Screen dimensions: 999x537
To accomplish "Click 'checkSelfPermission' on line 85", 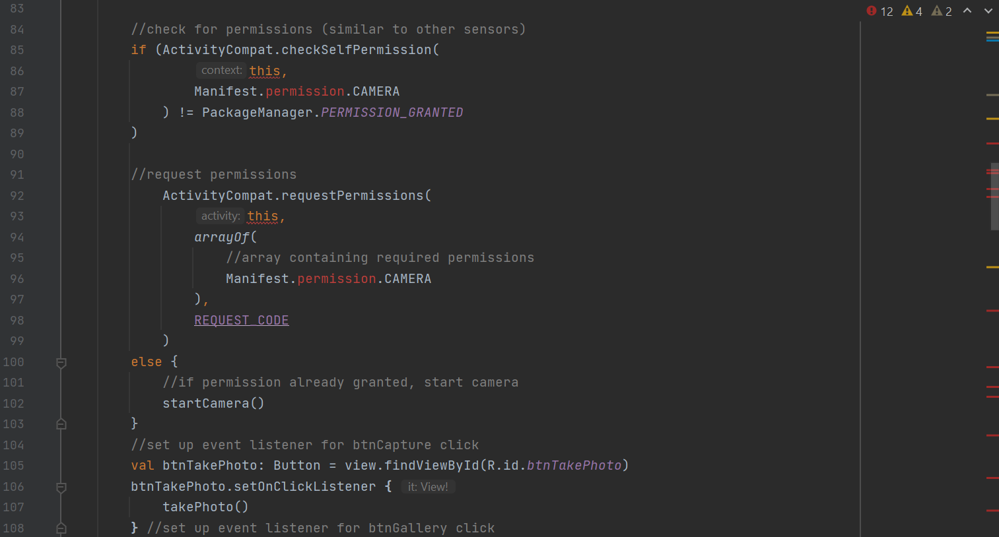I will click(x=357, y=50).
